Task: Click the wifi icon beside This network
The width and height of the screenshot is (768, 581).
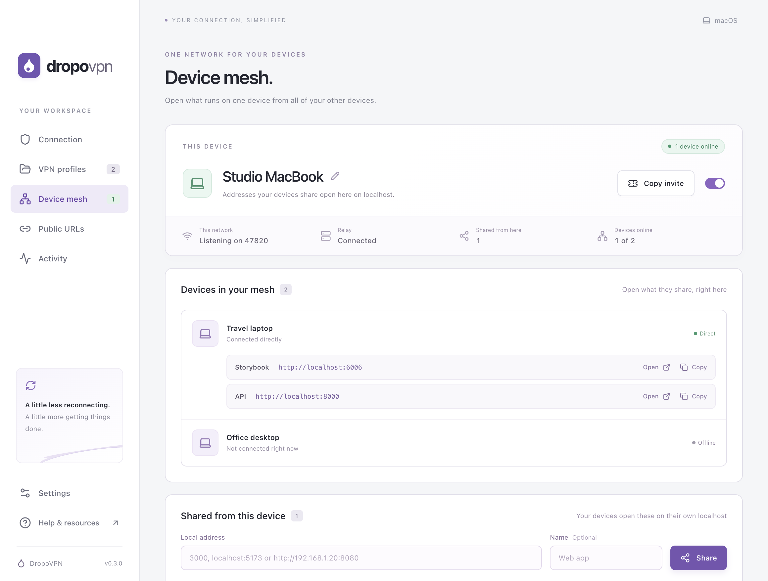Action: tap(187, 236)
